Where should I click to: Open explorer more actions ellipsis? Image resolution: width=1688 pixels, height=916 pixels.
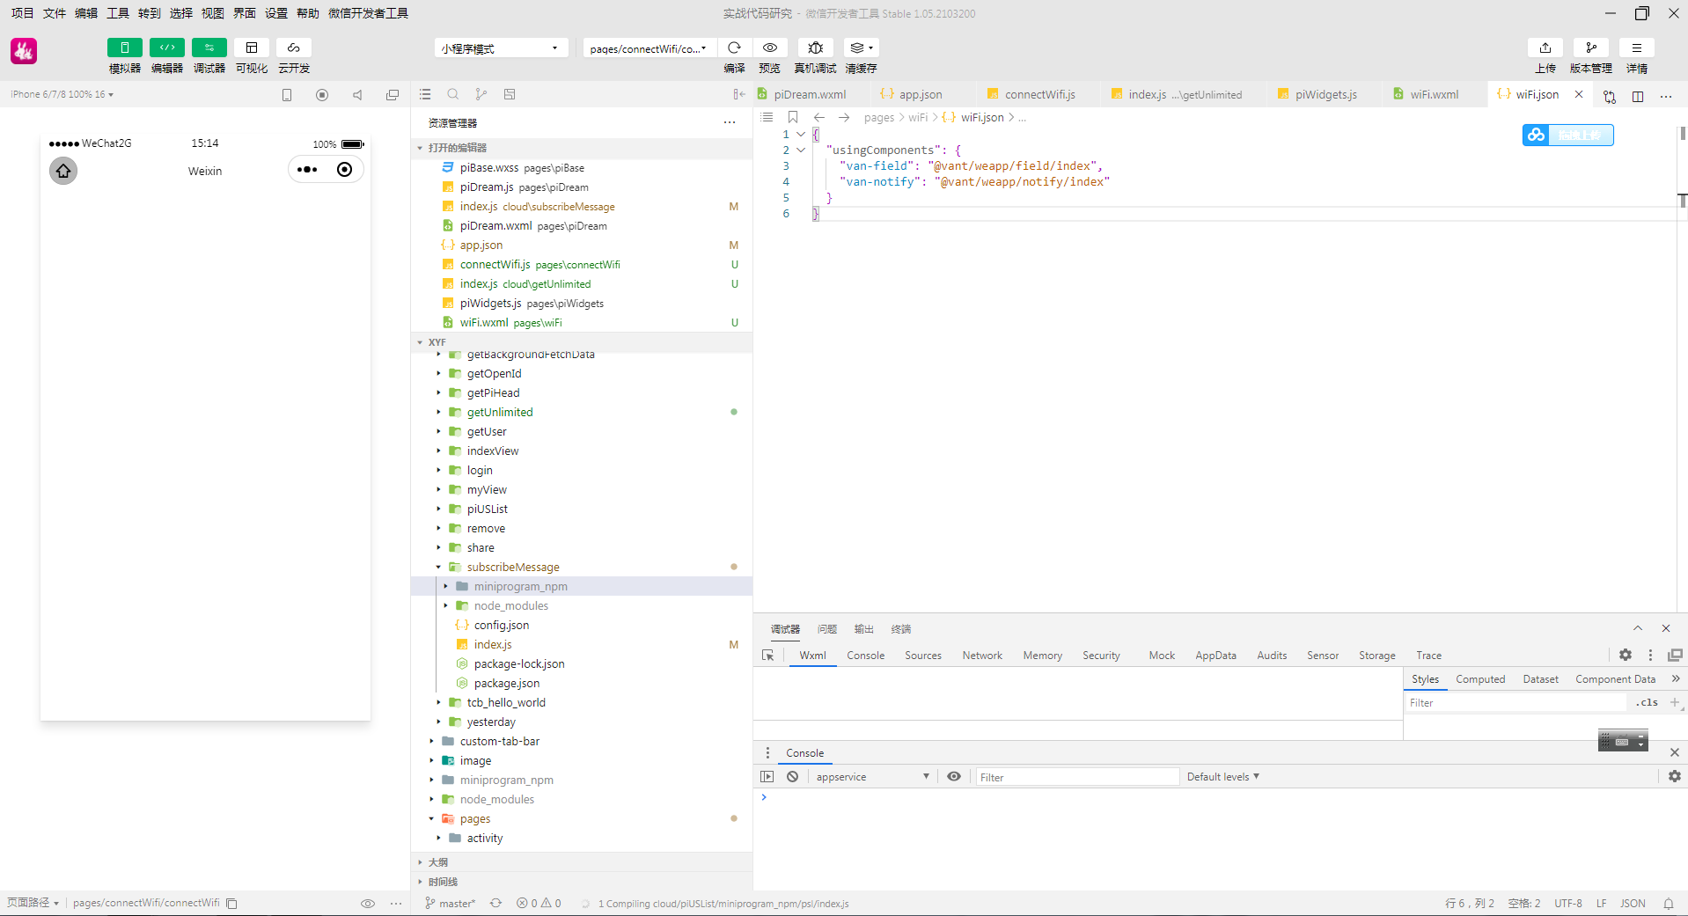click(x=730, y=122)
